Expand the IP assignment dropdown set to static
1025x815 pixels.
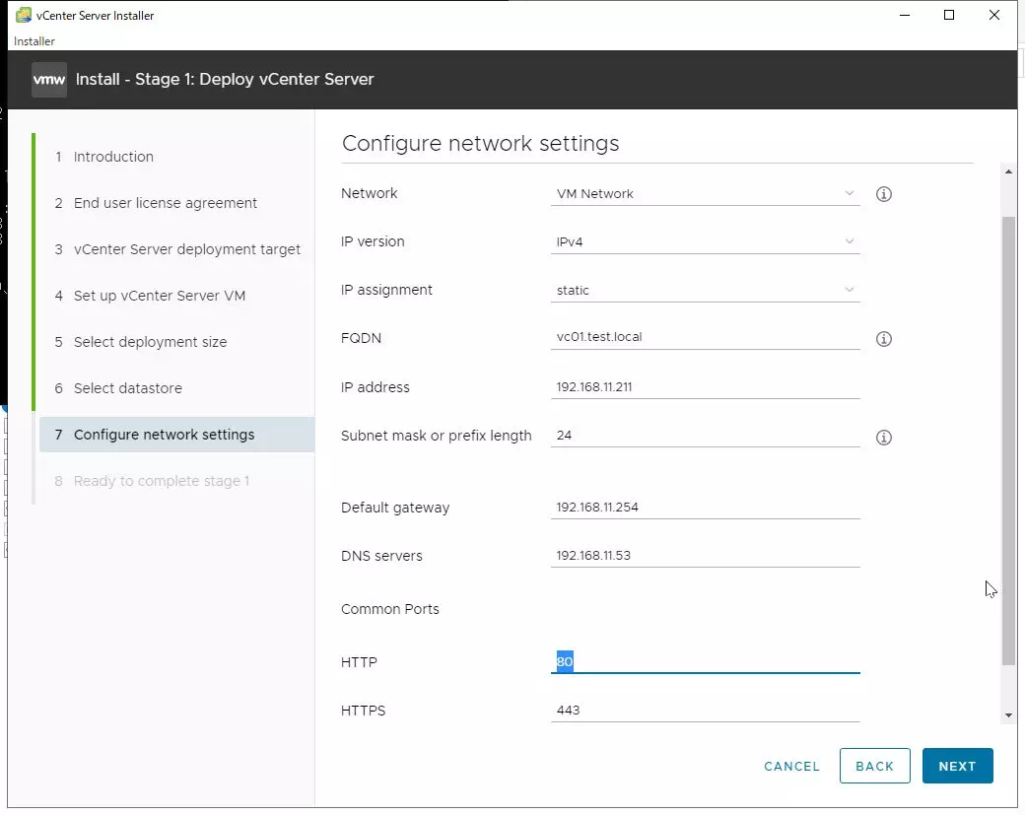705,290
